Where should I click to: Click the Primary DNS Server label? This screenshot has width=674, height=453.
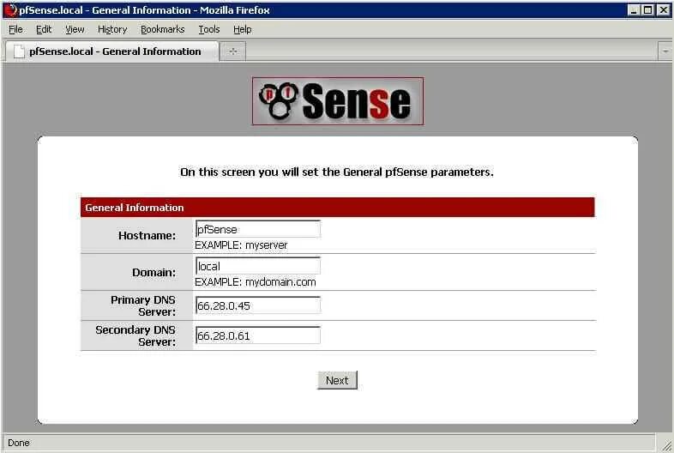tap(143, 306)
